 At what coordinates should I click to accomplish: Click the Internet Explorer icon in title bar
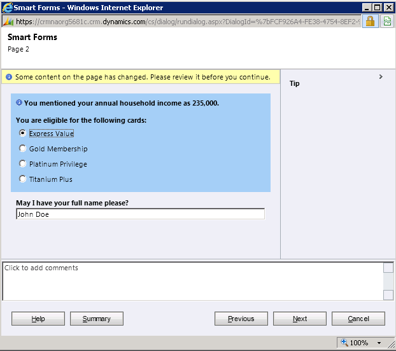tap(8, 8)
